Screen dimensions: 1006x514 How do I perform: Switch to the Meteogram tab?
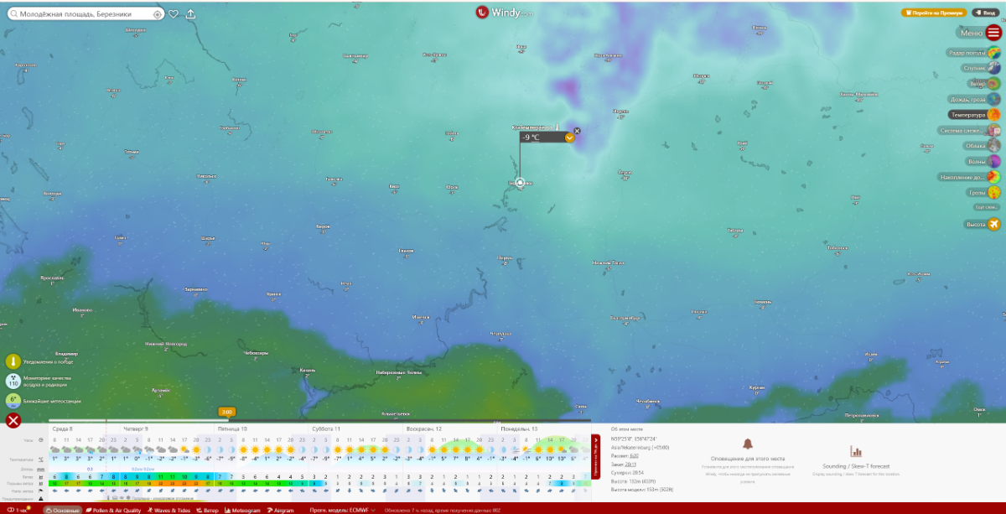242,510
